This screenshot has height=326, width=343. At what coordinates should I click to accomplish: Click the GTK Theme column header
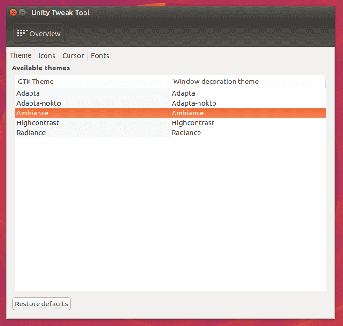(x=90, y=82)
